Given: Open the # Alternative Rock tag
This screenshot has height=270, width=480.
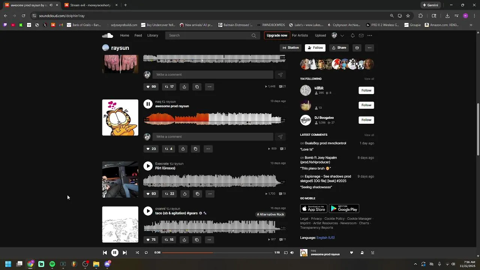Looking at the screenshot, I should pos(271,214).
